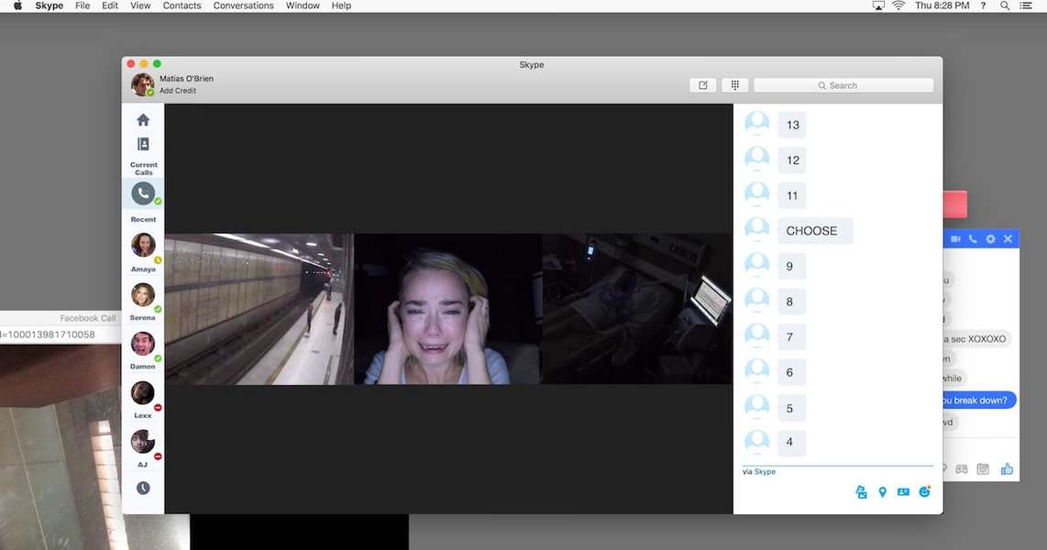
Task: Click the send contact card icon
Action: click(903, 492)
